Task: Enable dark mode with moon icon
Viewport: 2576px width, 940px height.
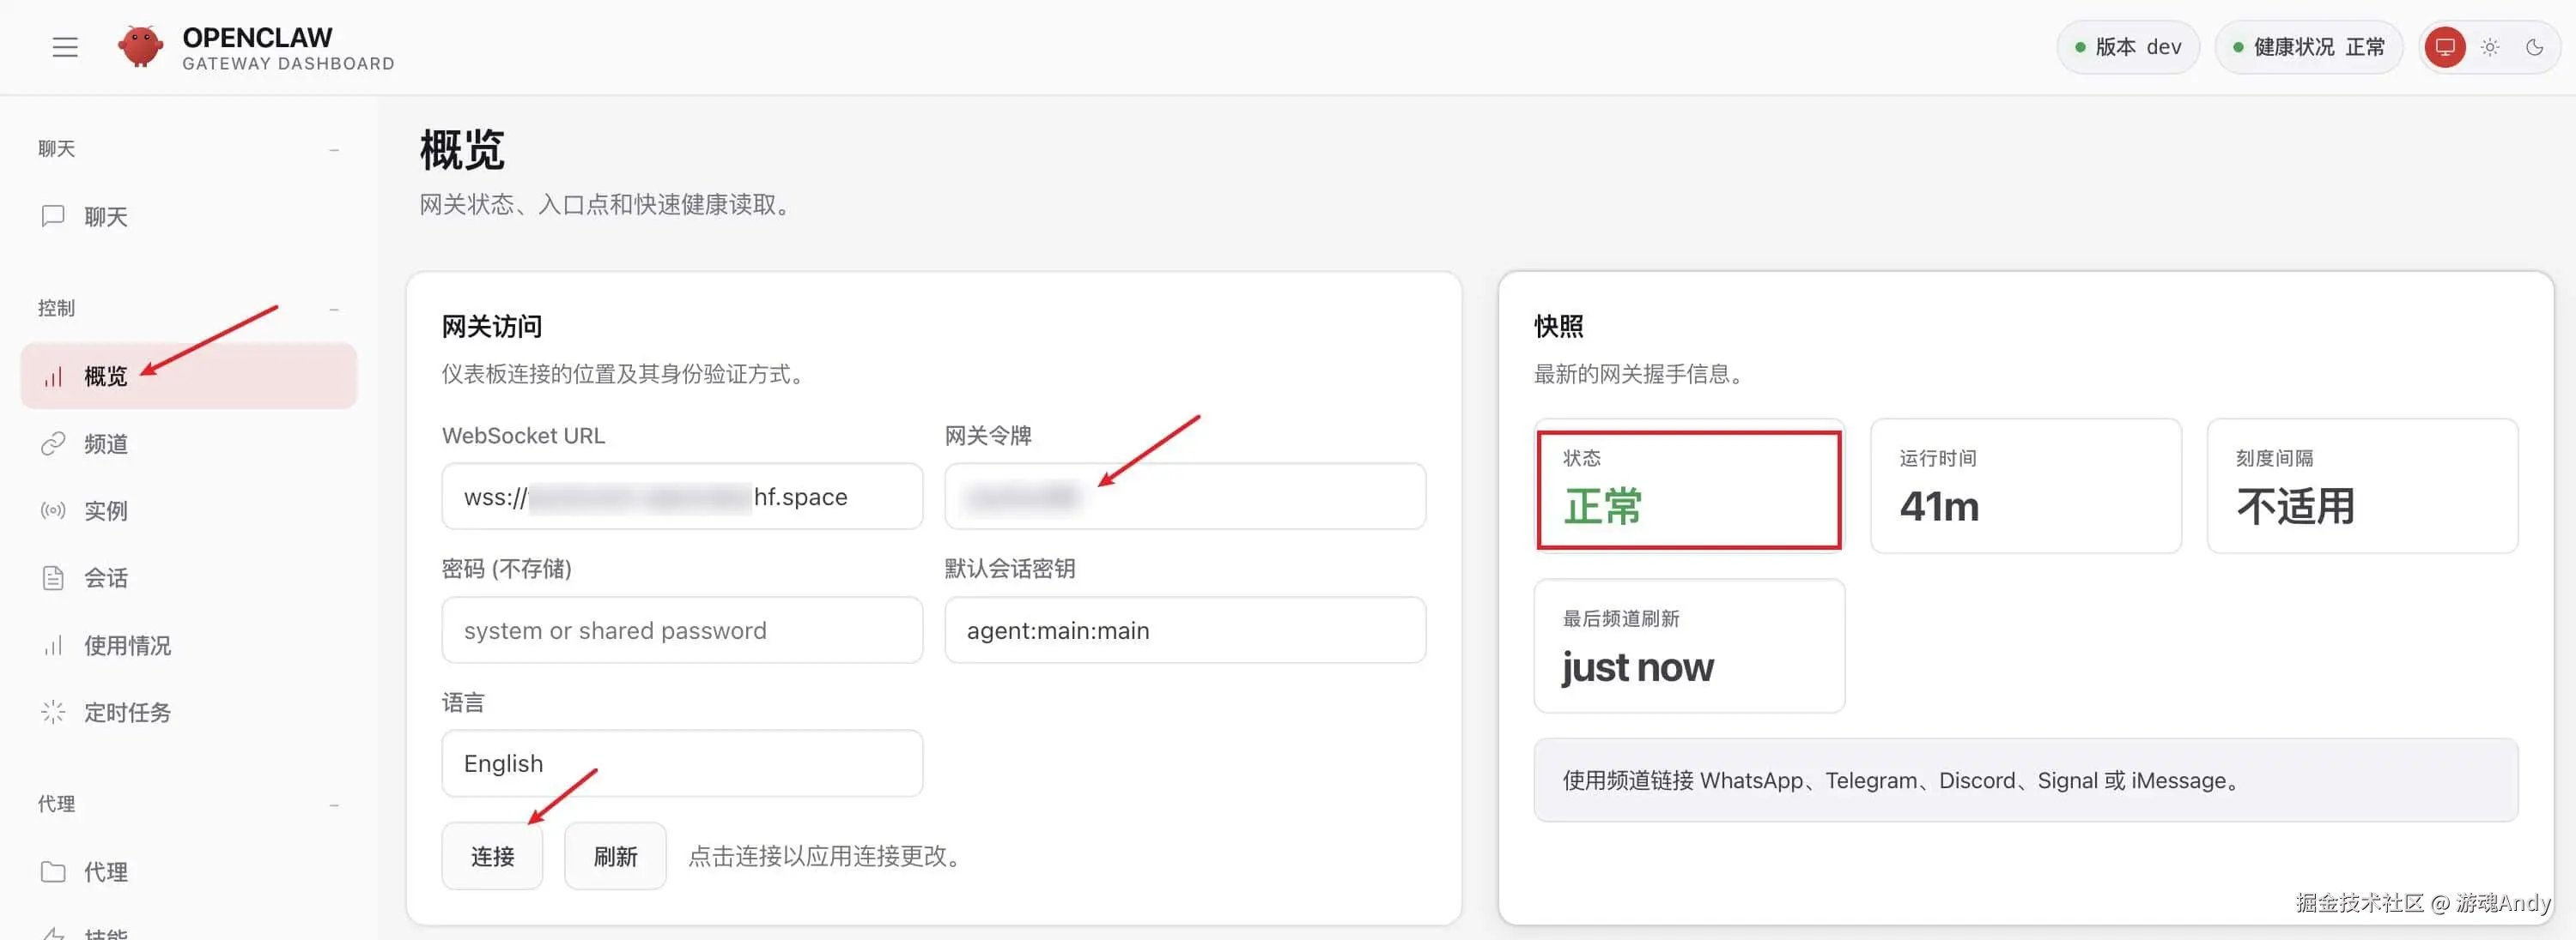Action: pyautogui.click(x=2535, y=47)
